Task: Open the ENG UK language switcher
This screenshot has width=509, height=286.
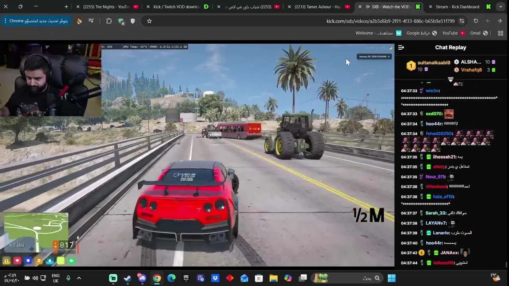Action: 56,278
